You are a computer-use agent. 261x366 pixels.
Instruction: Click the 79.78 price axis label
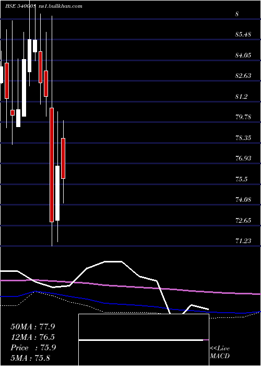coord(243,117)
